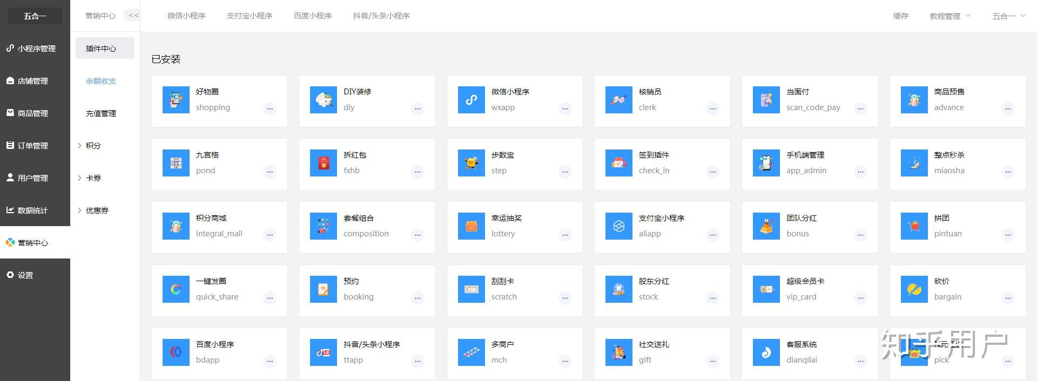
Task: Switch to 抖音/头条小程序 top tab
Action: [381, 16]
